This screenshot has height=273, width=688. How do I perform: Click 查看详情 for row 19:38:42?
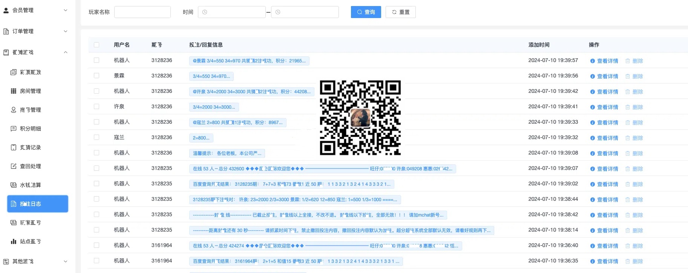pos(604,215)
